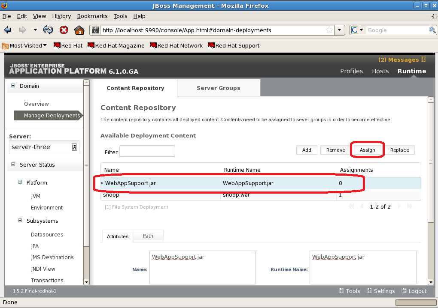The height and width of the screenshot is (308, 438).
Task: Open the Help menu
Action: (140, 16)
